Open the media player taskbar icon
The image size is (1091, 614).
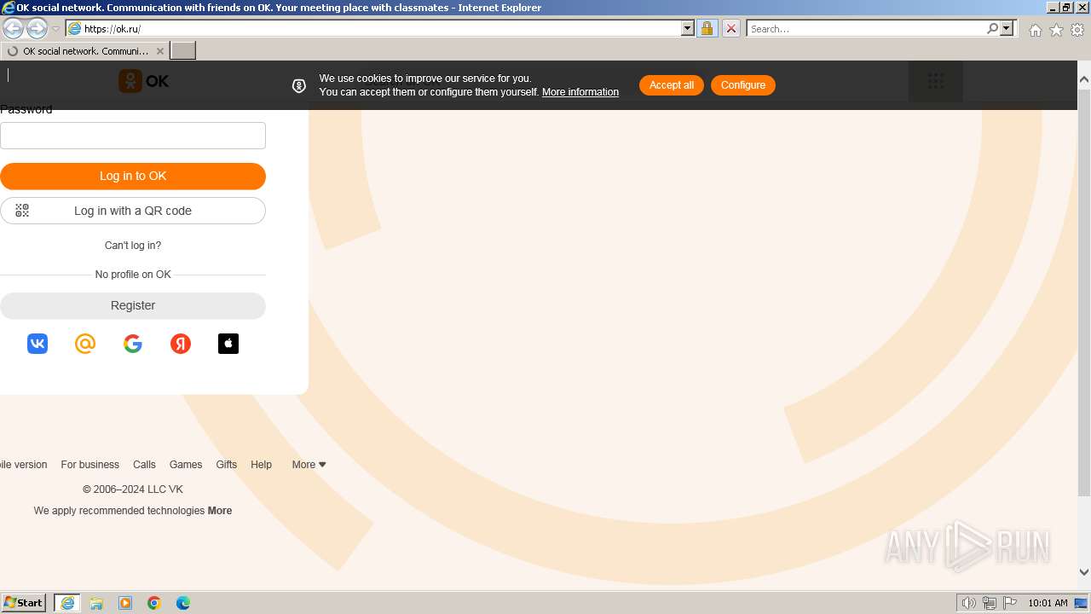(x=125, y=603)
